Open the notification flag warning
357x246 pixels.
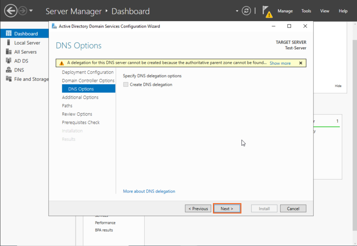(267, 11)
